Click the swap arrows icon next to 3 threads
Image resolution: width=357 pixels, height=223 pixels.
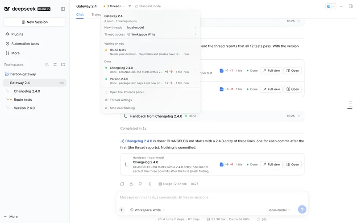(x=130, y=6)
